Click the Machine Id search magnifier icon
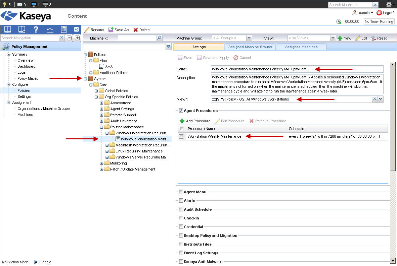The height and width of the screenshot is (266, 397). pos(160,38)
